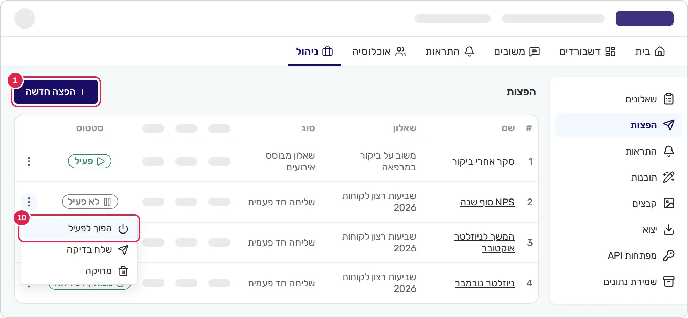Choose שלח בדיקה from the context menu
688x318 pixels.
point(79,250)
